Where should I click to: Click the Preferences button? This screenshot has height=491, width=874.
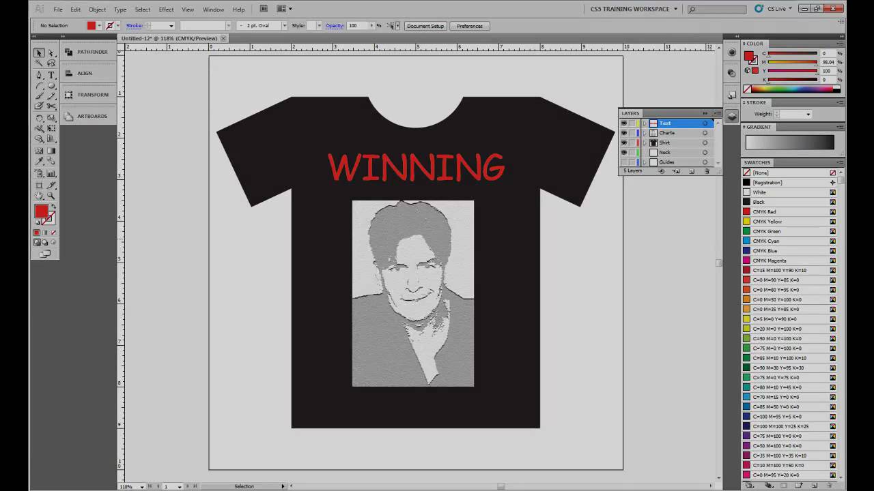click(470, 26)
